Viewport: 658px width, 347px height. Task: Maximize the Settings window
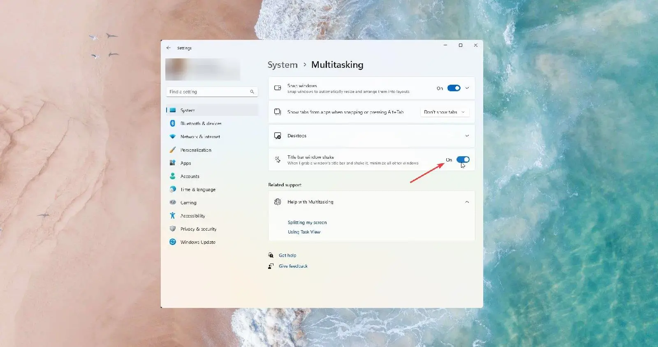click(x=461, y=45)
